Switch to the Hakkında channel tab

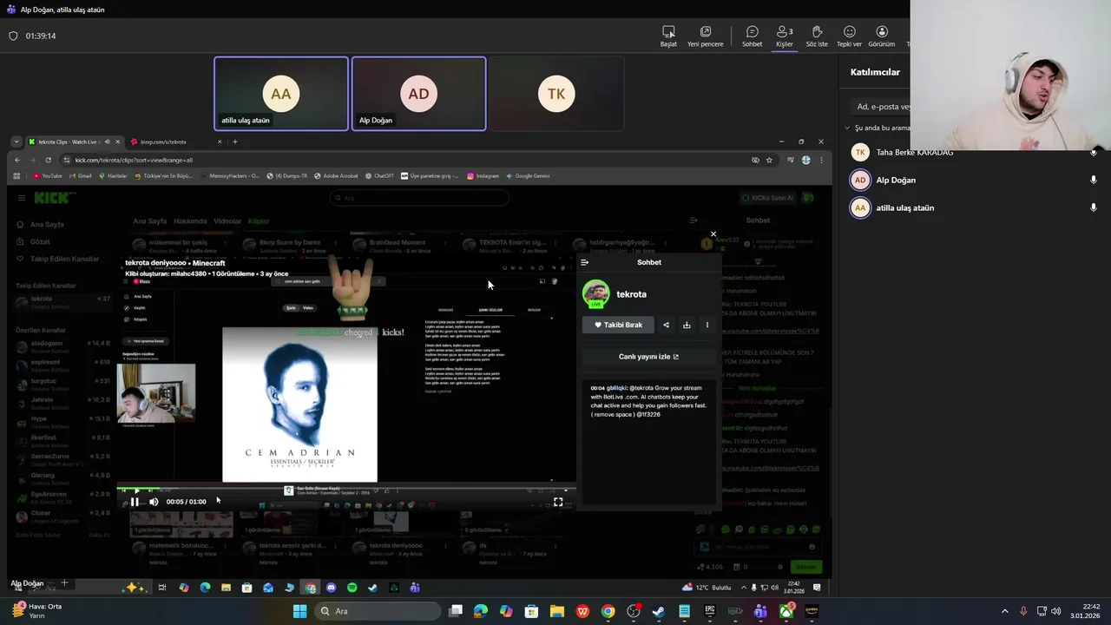190,221
